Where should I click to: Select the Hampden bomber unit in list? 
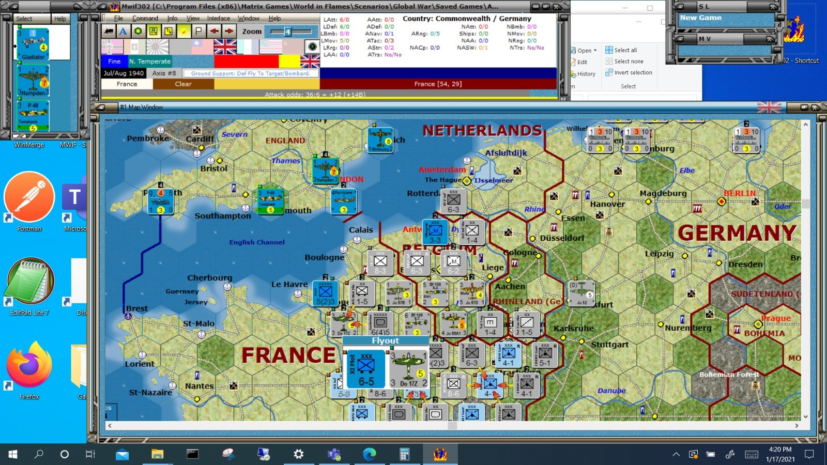33,81
